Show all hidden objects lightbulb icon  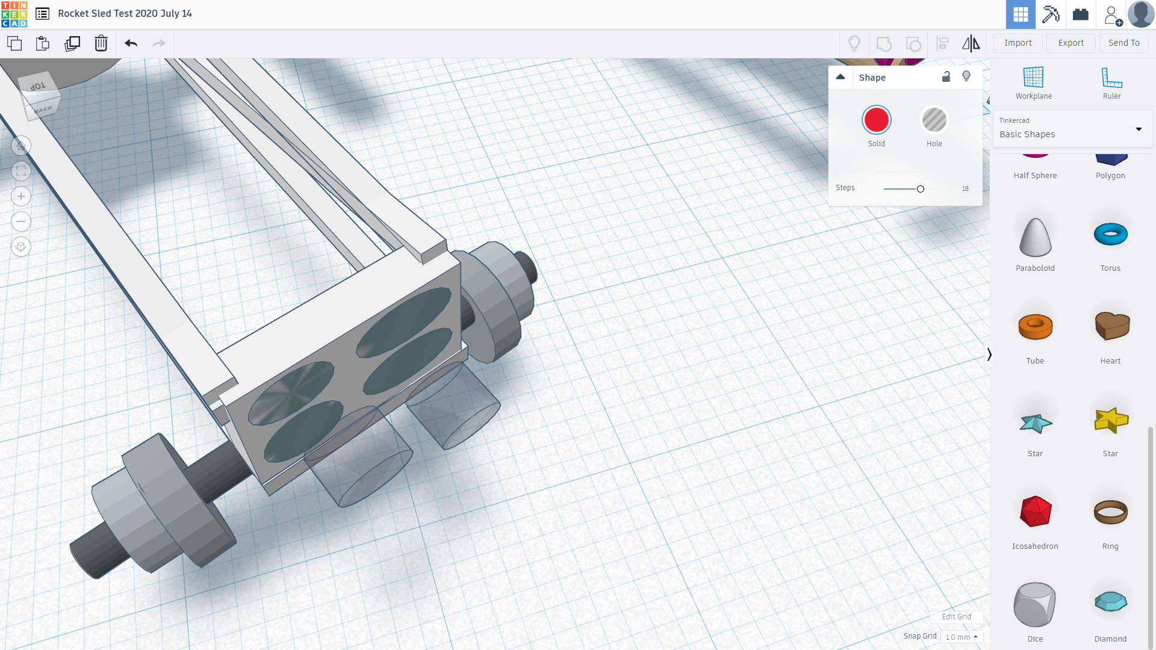[x=854, y=43]
